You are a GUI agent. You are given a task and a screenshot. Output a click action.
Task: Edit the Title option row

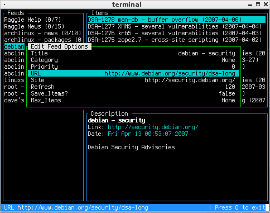tap(133, 53)
